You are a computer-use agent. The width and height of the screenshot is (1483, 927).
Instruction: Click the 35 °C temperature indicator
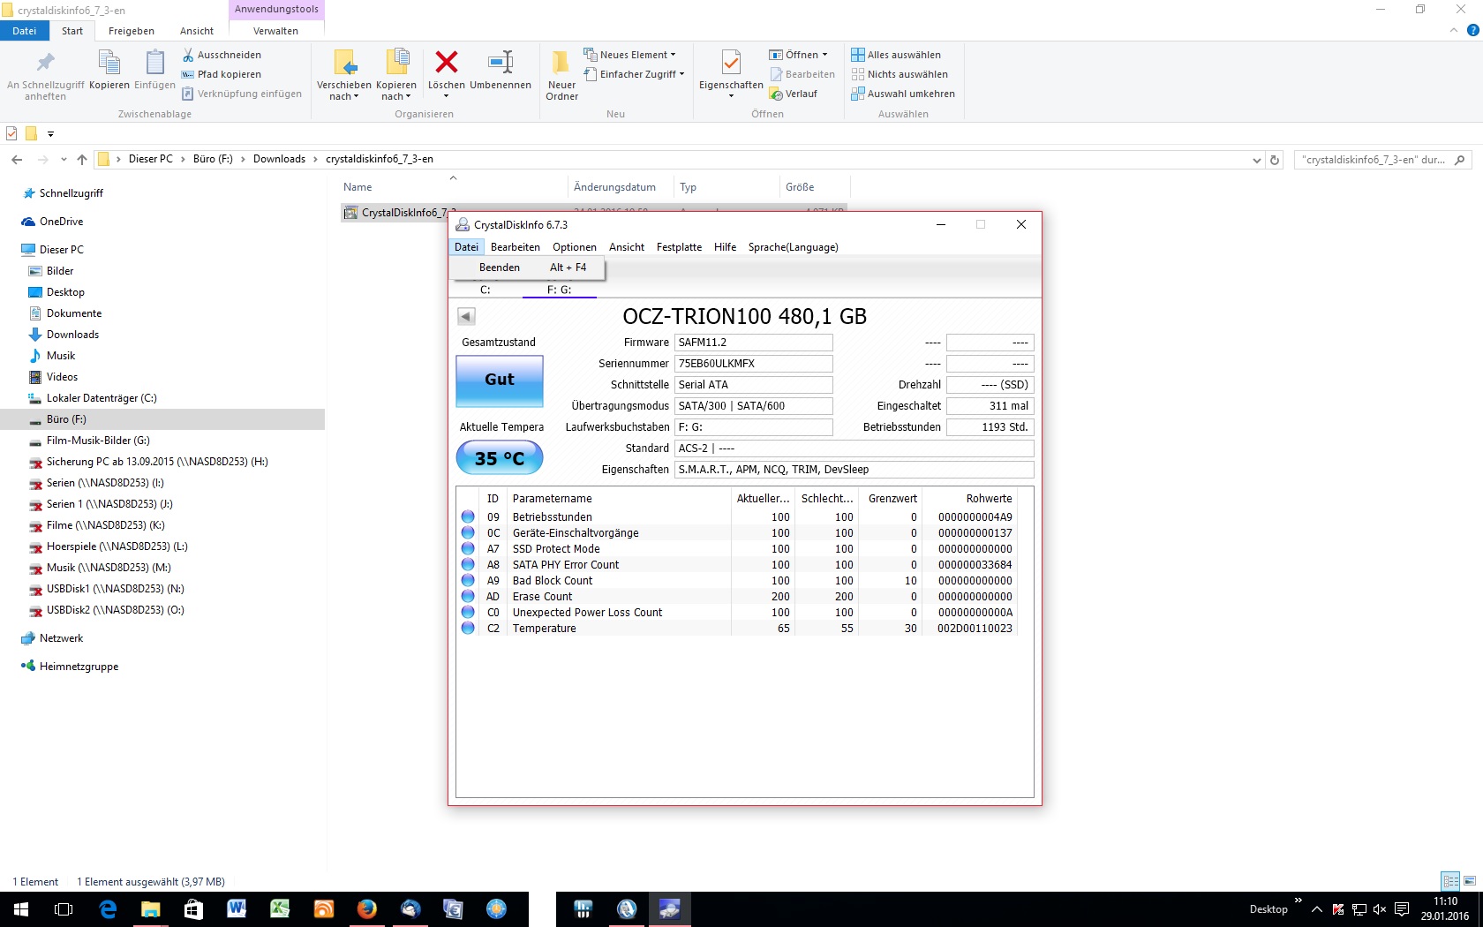coord(500,458)
